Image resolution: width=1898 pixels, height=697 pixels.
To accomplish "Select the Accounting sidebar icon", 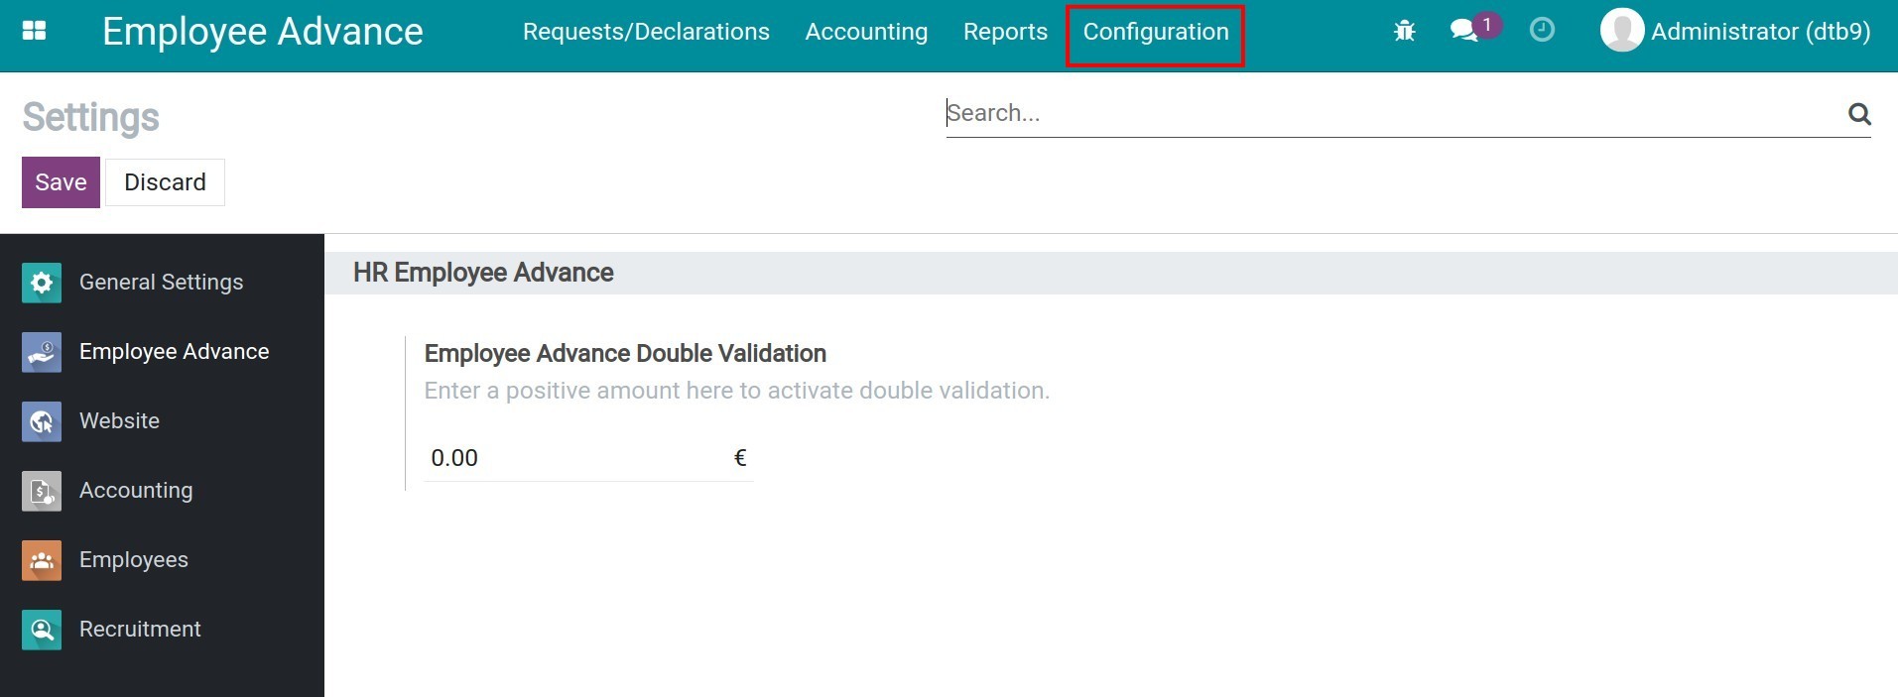I will 42,491.
